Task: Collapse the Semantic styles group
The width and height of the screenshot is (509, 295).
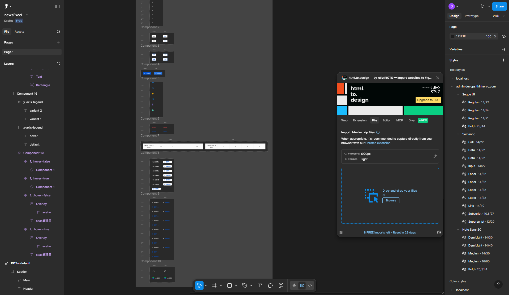Action: point(458,134)
